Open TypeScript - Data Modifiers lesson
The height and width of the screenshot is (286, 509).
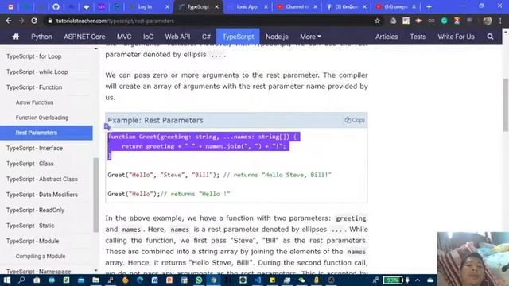[42, 195]
